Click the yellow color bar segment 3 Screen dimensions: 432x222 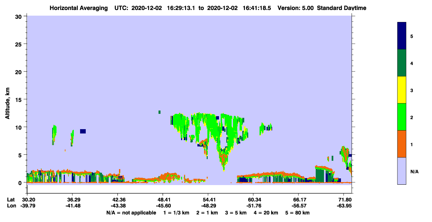coord(401,90)
